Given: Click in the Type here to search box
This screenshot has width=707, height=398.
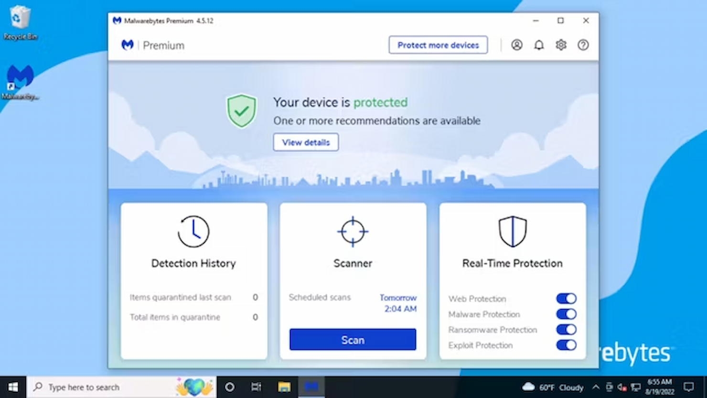Looking at the screenshot, I should (122, 387).
